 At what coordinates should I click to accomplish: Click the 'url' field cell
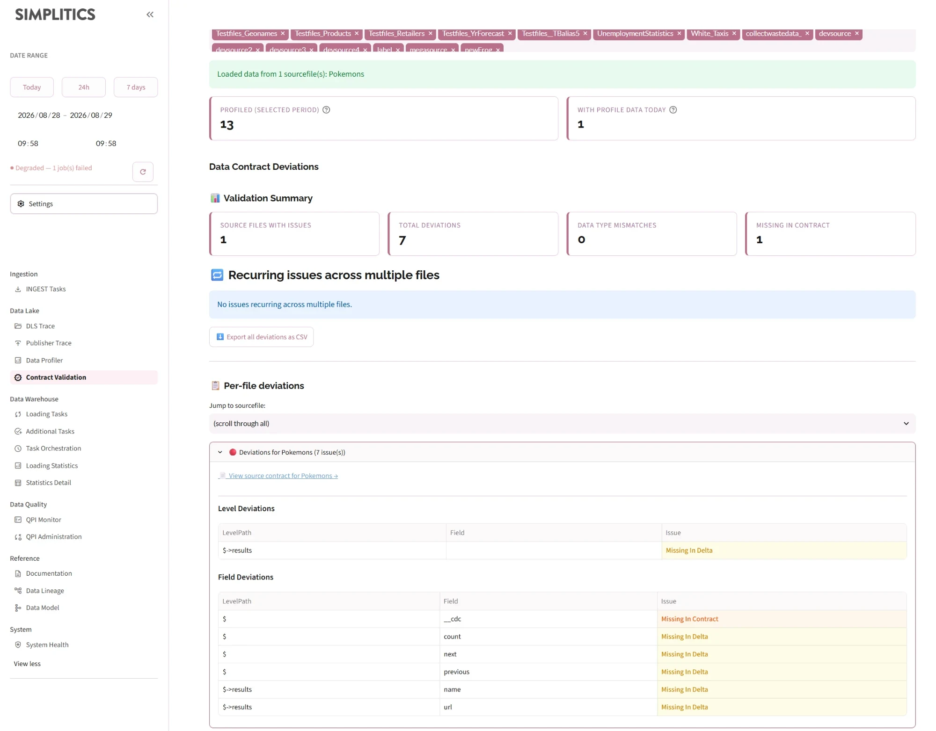point(548,707)
